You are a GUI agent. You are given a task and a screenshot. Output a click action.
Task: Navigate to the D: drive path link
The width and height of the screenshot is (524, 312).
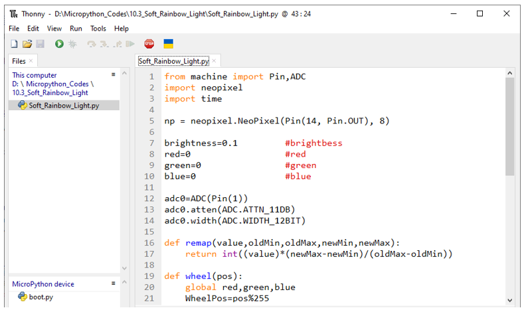[x=15, y=84]
